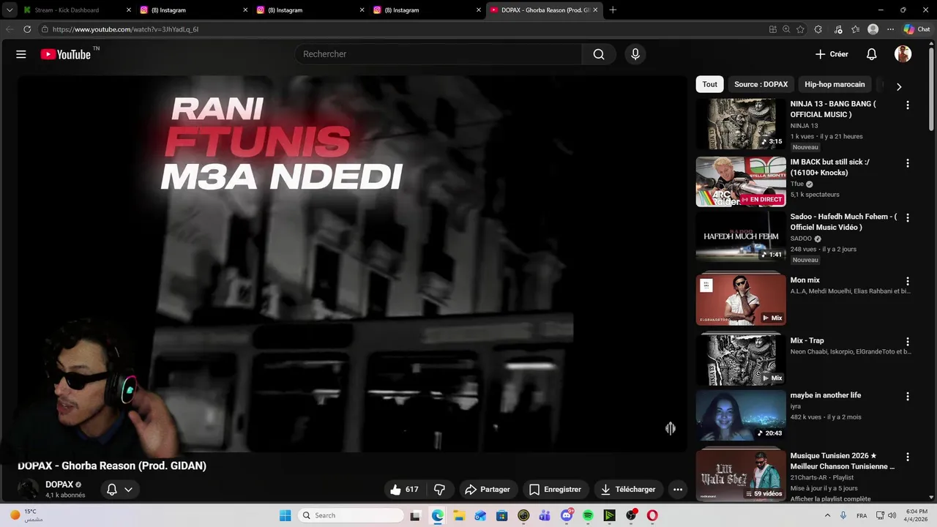
Task: Click the magnifier search button
Action: (599, 54)
